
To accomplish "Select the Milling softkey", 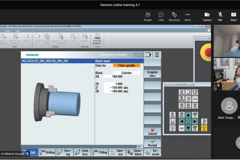I will coord(100,152).
